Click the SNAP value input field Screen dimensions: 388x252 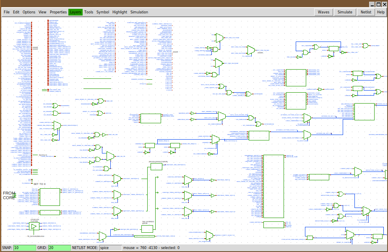(25, 248)
